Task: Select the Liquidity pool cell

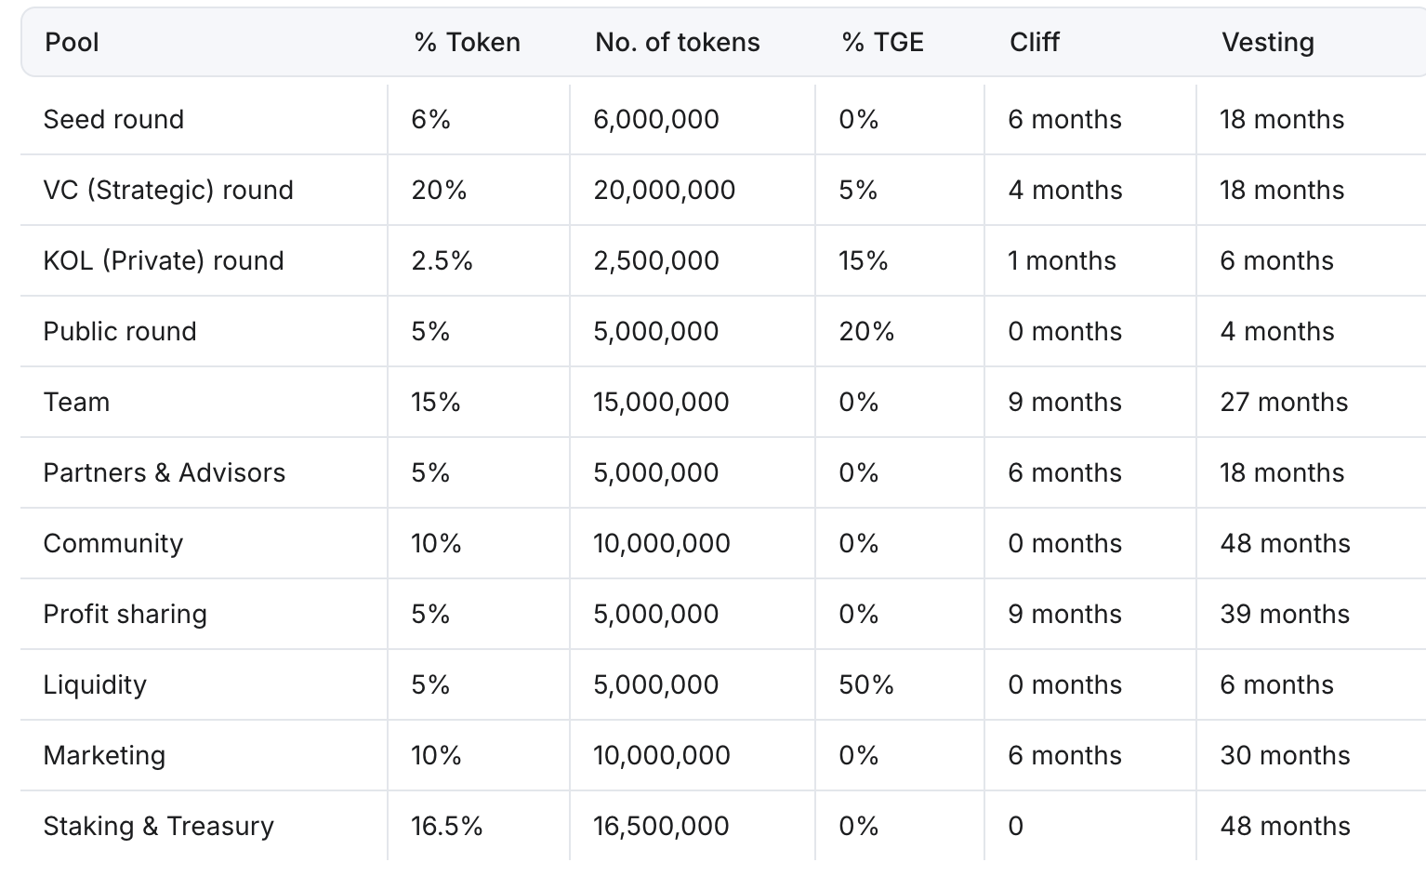Action: pos(95,685)
